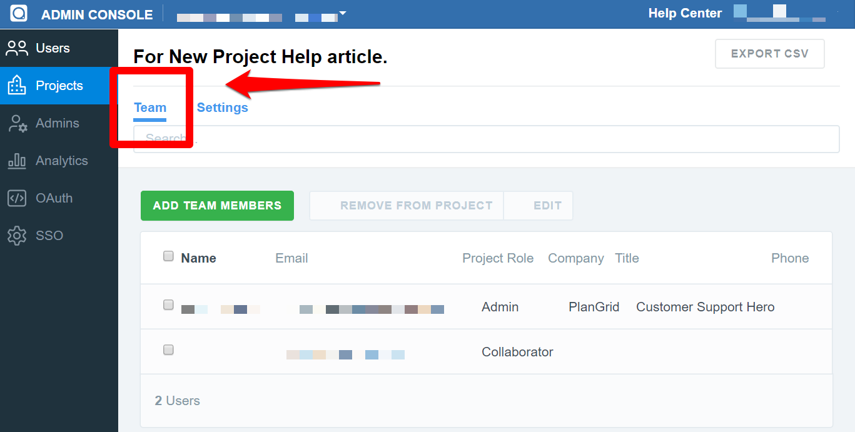Open SSO gear icon in sidebar
This screenshot has height=432, width=855.
17,236
